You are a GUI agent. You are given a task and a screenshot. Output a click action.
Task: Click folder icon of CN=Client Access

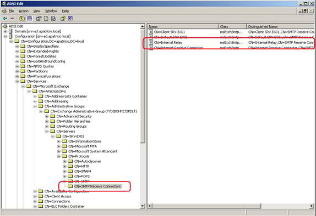point(41,196)
